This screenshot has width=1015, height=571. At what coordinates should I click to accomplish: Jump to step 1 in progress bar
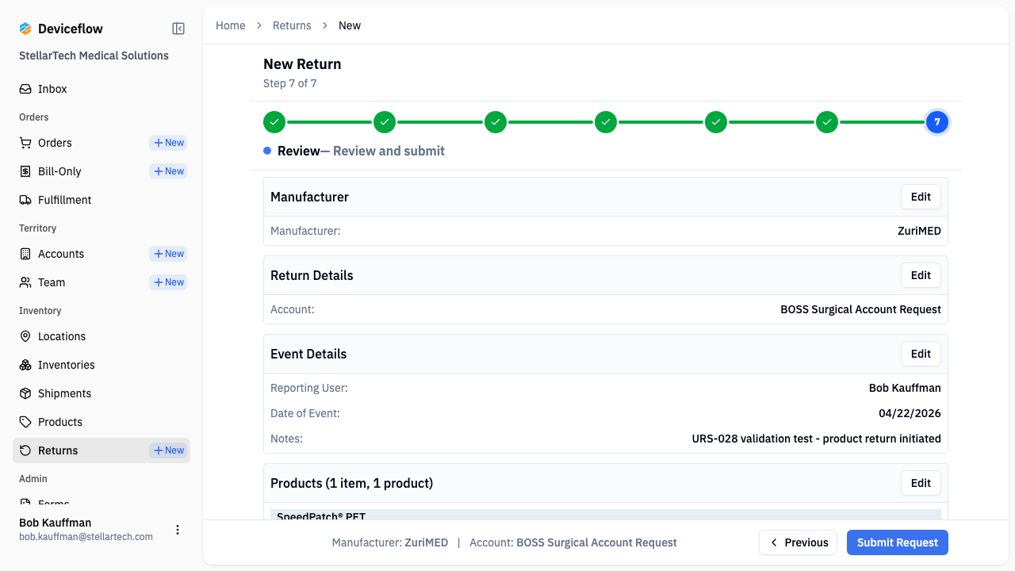(274, 122)
